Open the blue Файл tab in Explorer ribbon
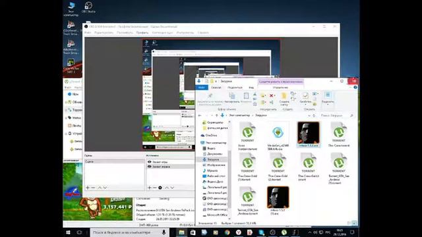 click(x=202, y=88)
